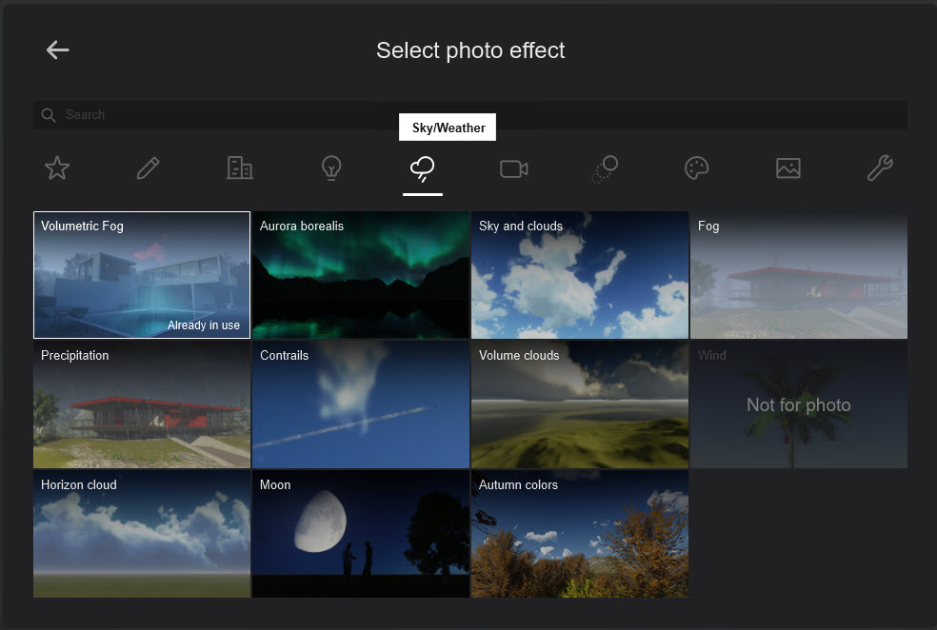Open the Scene and Animation building icon
The width and height of the screenshot is (937, 630).
[239, 167]
